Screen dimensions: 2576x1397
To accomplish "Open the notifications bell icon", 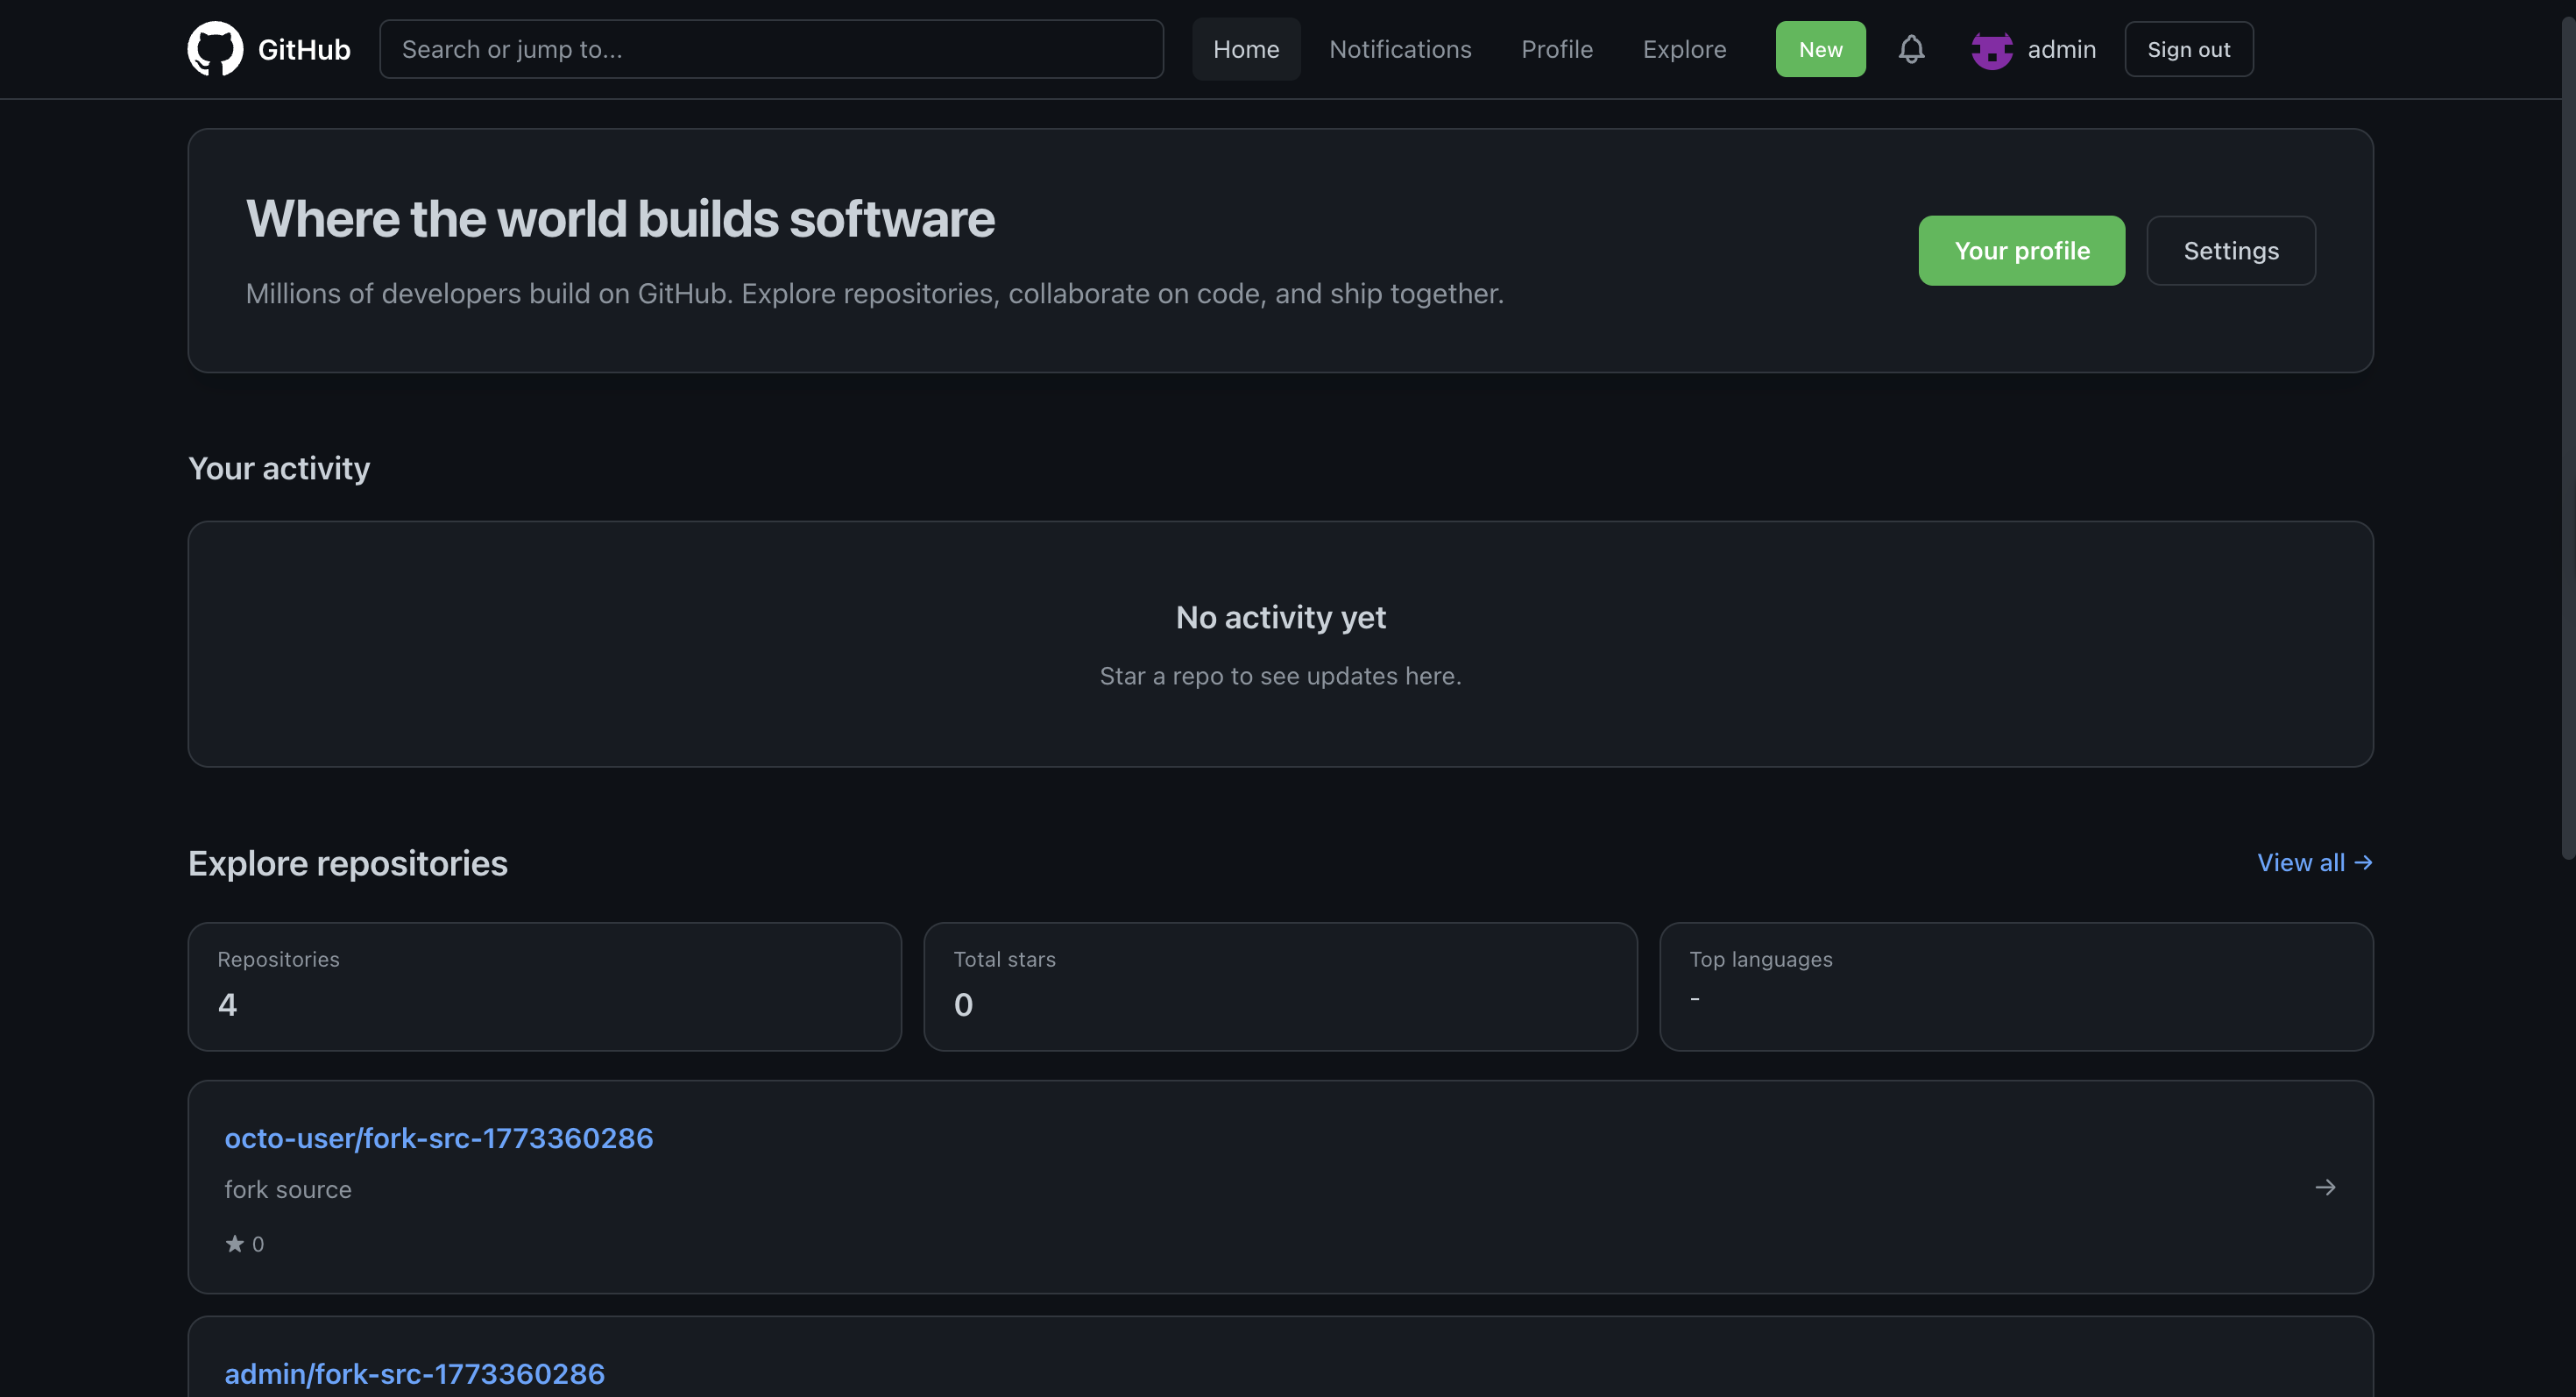I will 1911,49.
